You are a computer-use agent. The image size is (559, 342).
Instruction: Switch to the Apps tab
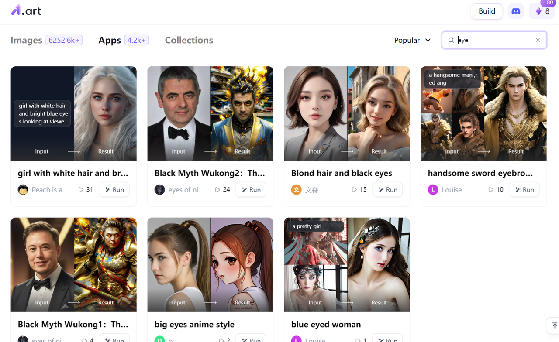(x=110, y=40)
